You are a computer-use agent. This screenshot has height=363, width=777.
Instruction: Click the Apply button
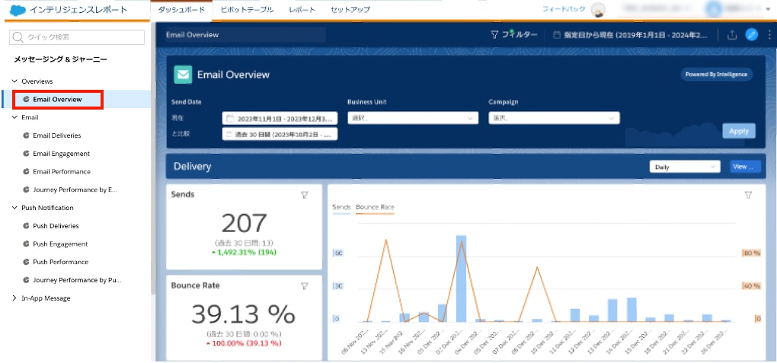[739, 131]
